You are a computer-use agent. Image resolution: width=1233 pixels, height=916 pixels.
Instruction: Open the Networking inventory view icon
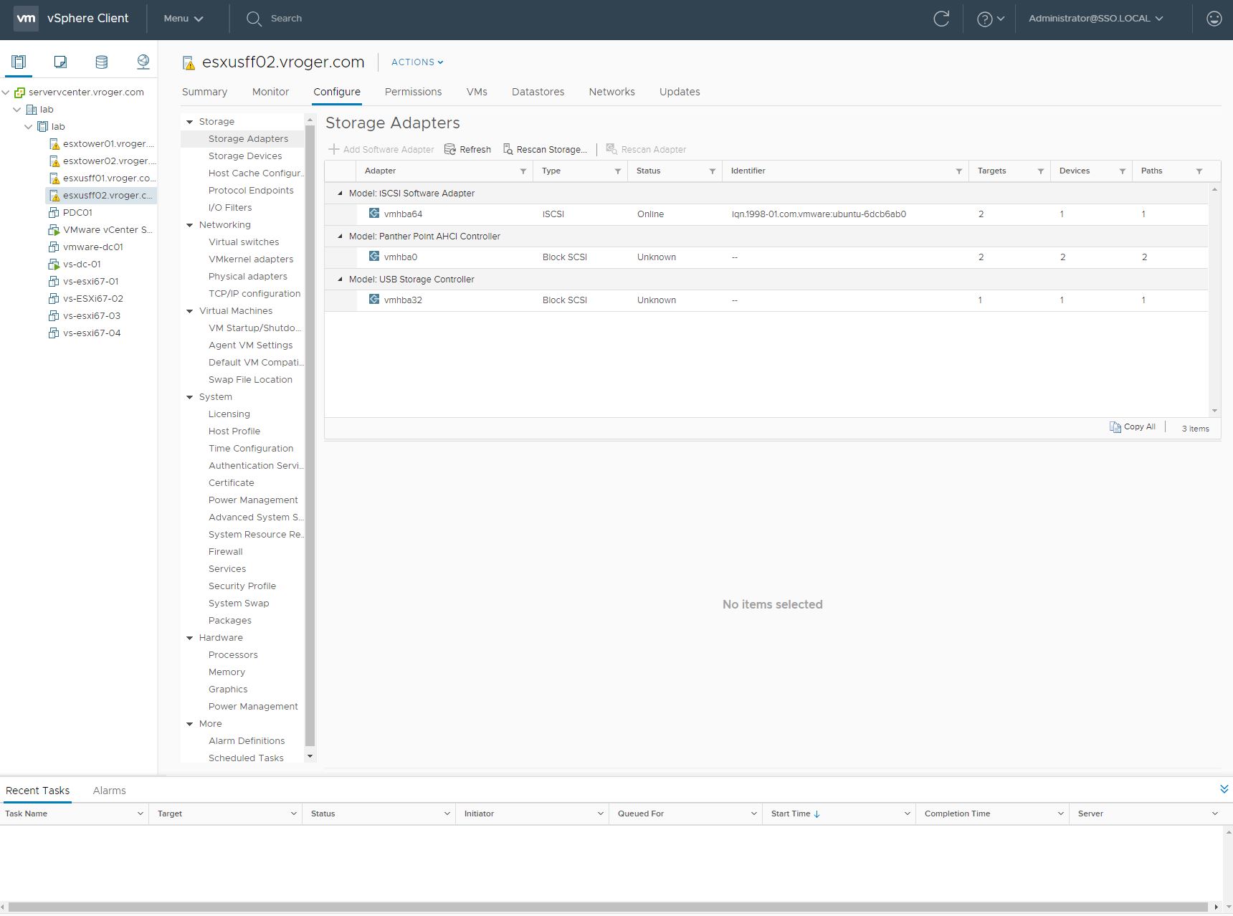click(x=143, y=62)
